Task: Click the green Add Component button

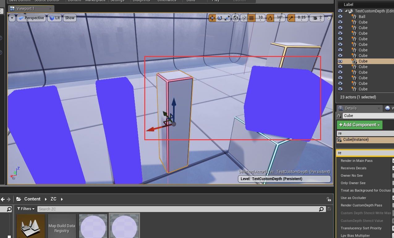Action: coord(359,125)
